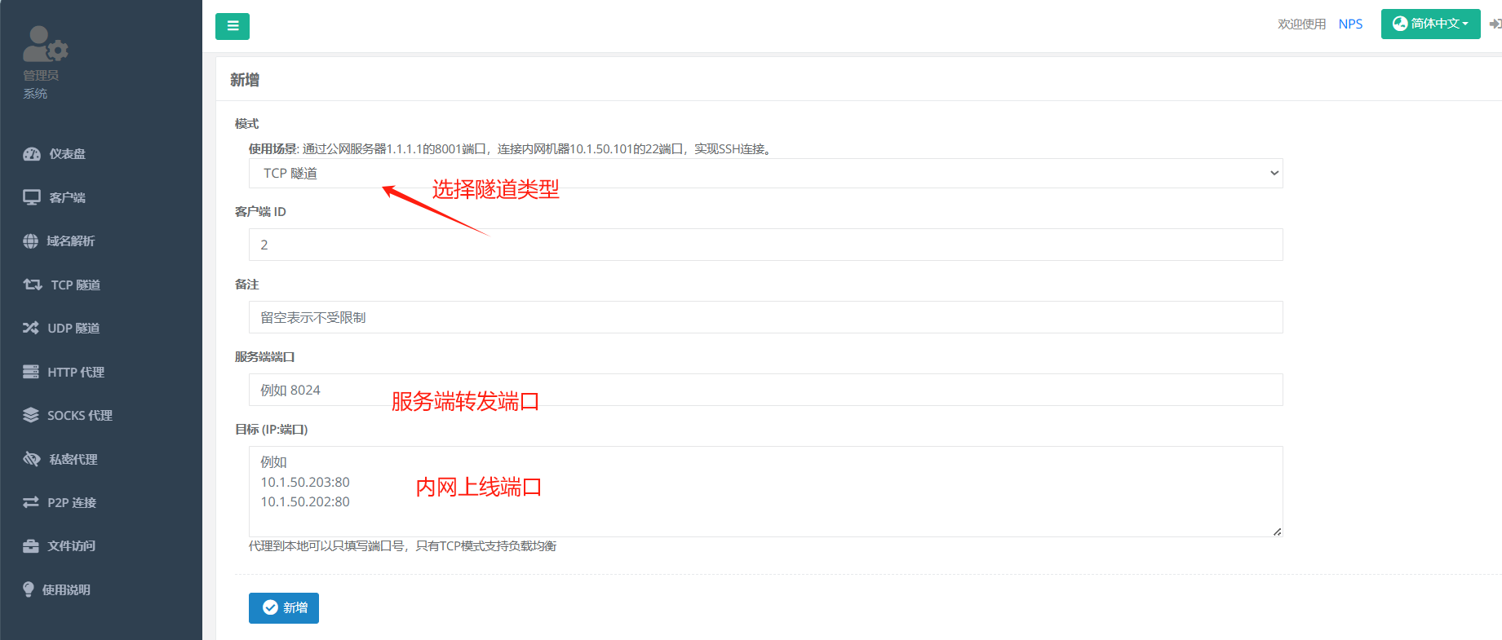This screenshot has height=640, width=1502.
Task: Click the private proxy eye-slash icon
Action: tap(32, 459)
